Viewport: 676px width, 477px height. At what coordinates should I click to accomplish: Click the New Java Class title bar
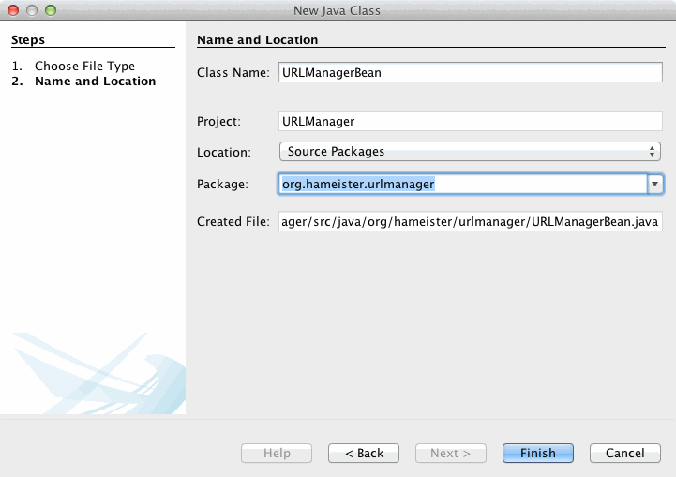338,10
